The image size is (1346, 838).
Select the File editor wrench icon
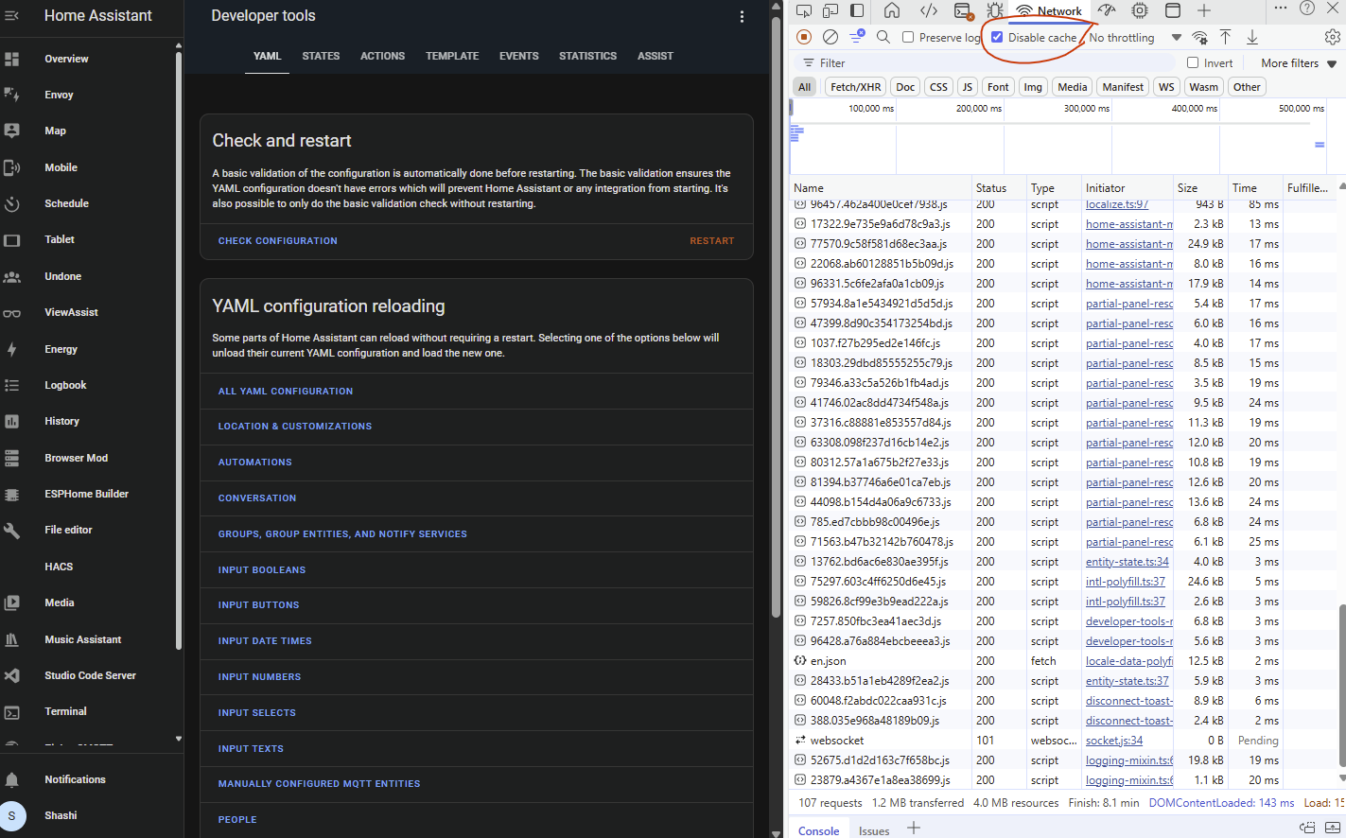pos(15,531)
